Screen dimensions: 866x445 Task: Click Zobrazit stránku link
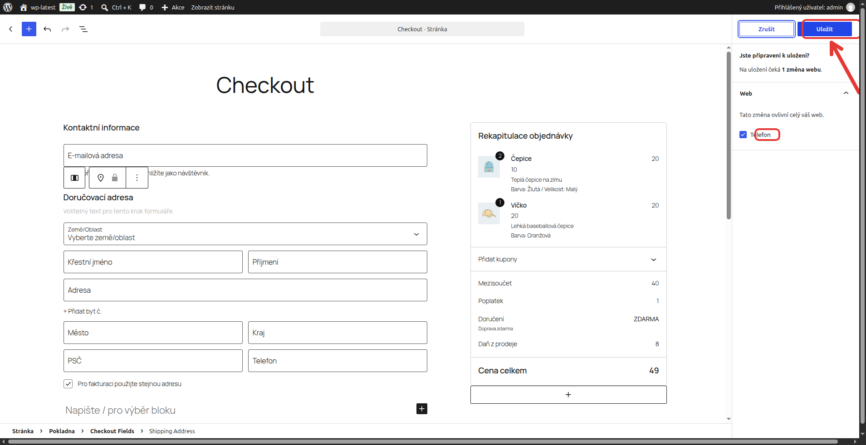click(213, 7)
